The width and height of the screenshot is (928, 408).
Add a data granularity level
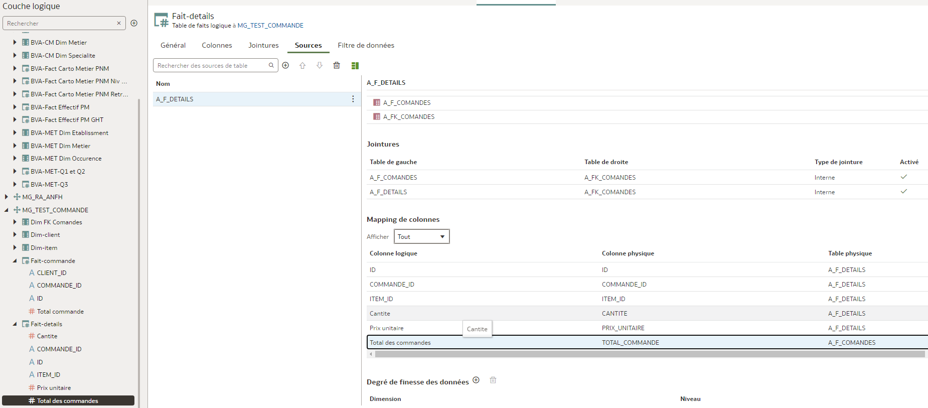[x=476, y=380]
